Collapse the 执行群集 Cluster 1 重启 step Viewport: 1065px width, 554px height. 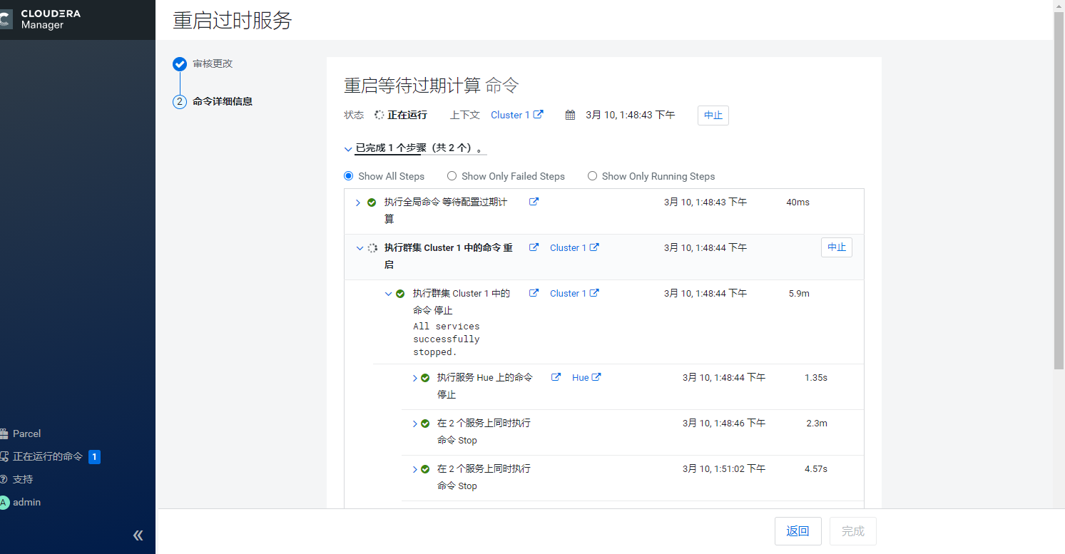coord(360,248)
